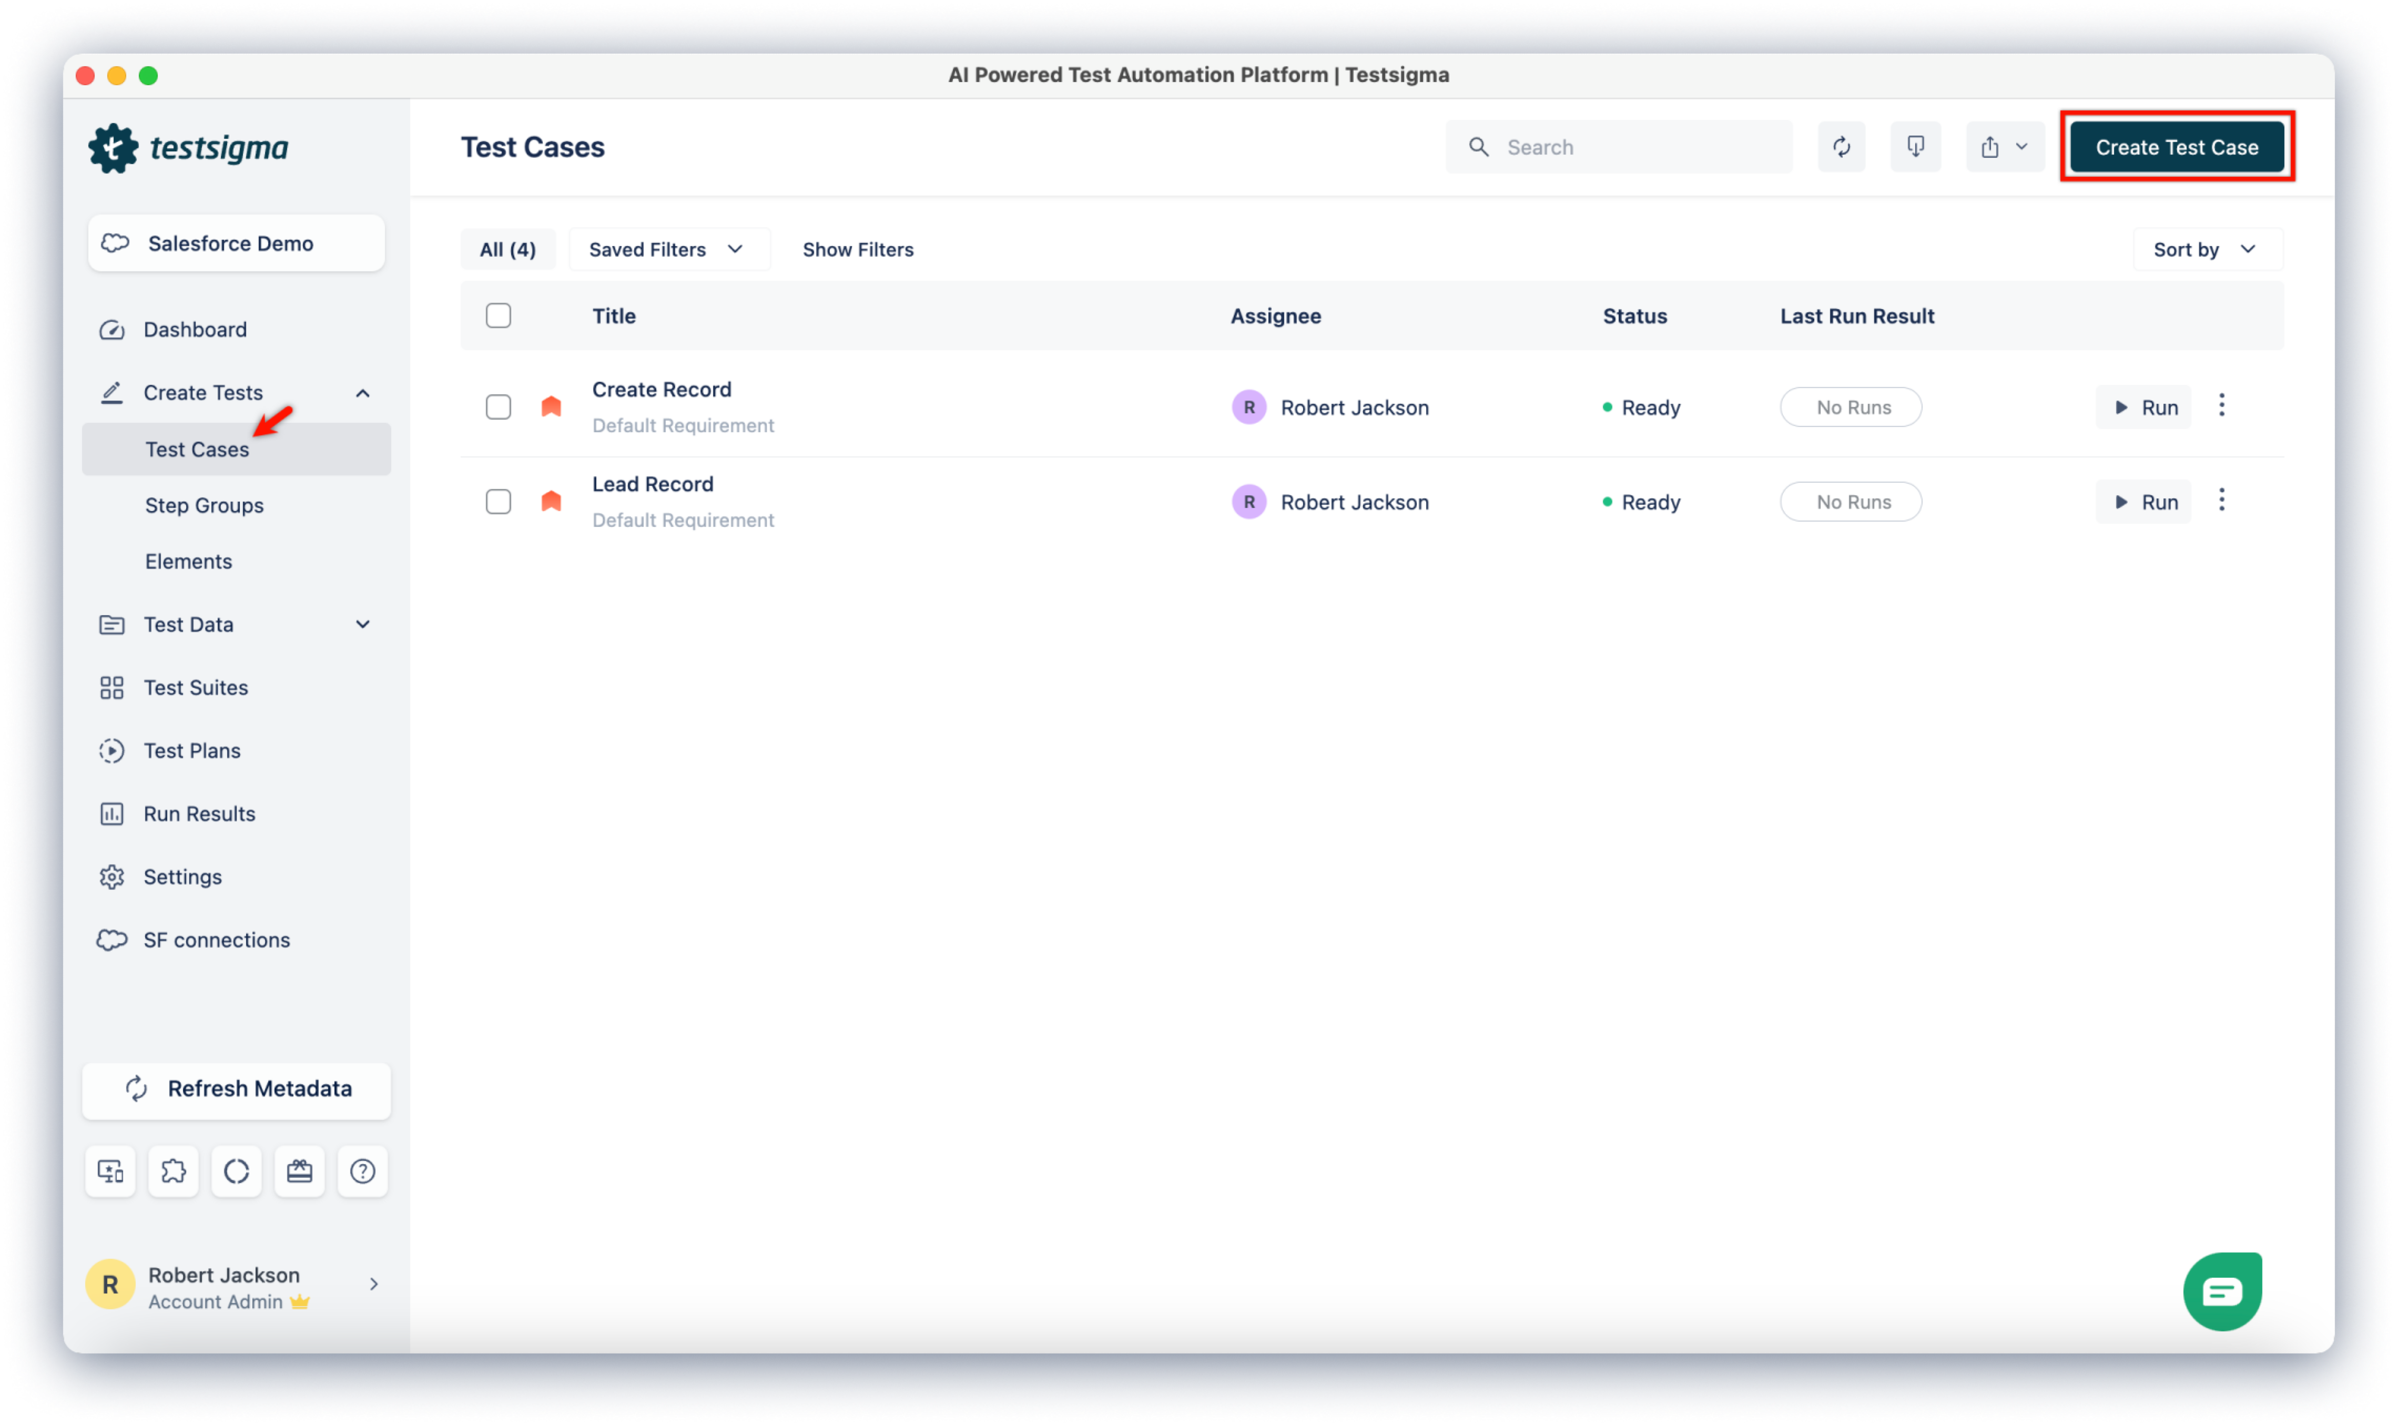2398x1426 pixels.
Task: Click Lead Record's assignee avatar
Action: pyautogui.click(x=1249, y=502)
